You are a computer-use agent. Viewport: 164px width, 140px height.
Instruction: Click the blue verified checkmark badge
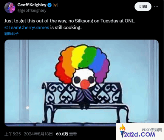point(49,5)
